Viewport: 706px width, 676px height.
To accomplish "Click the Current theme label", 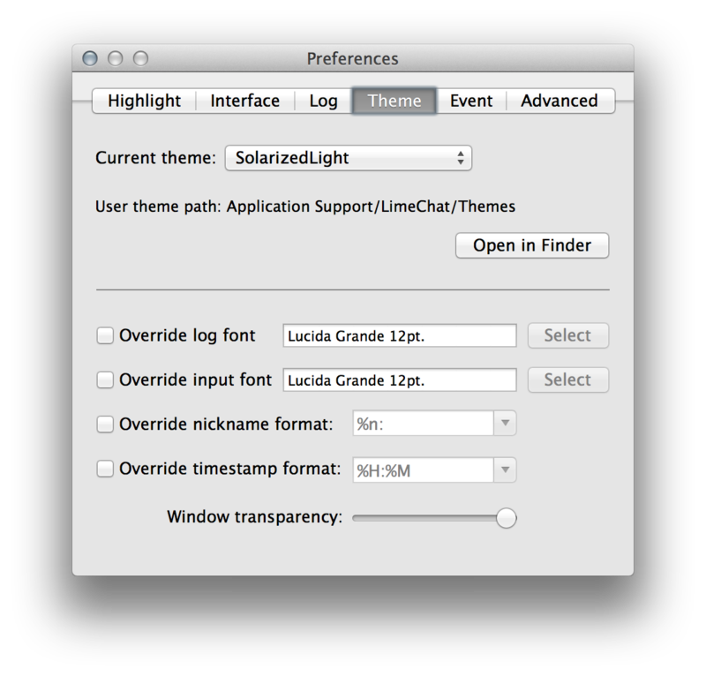I will tap(156, 158).
